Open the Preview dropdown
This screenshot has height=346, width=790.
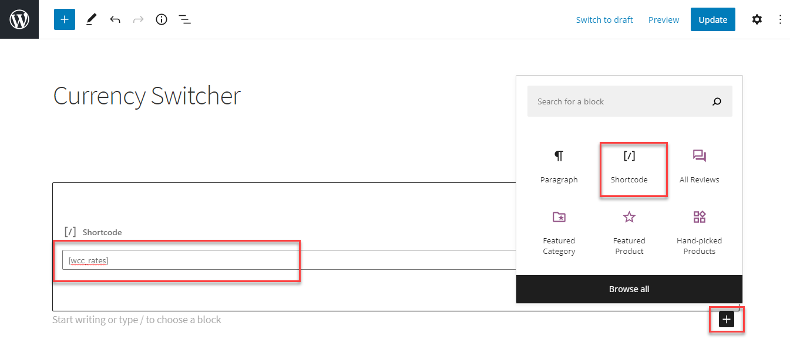pos(663,19)
